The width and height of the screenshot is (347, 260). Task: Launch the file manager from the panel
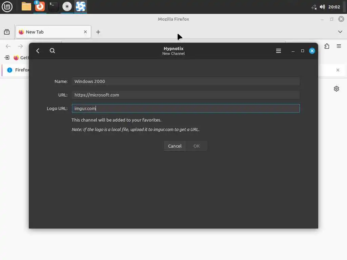[x=26, y=7]
